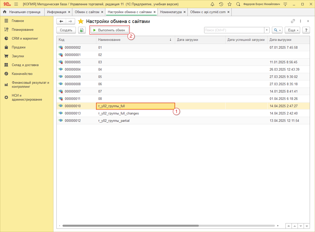
Task: Click the Создать button
Action: point(66,30)
